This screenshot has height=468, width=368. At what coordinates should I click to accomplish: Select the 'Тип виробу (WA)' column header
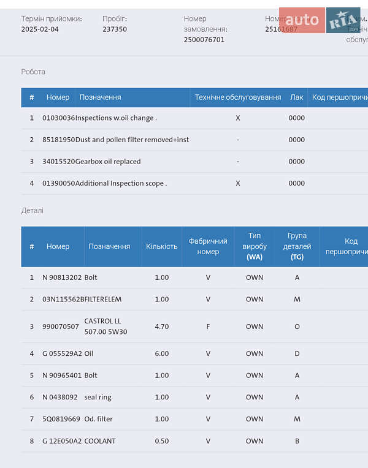(255, 246)
